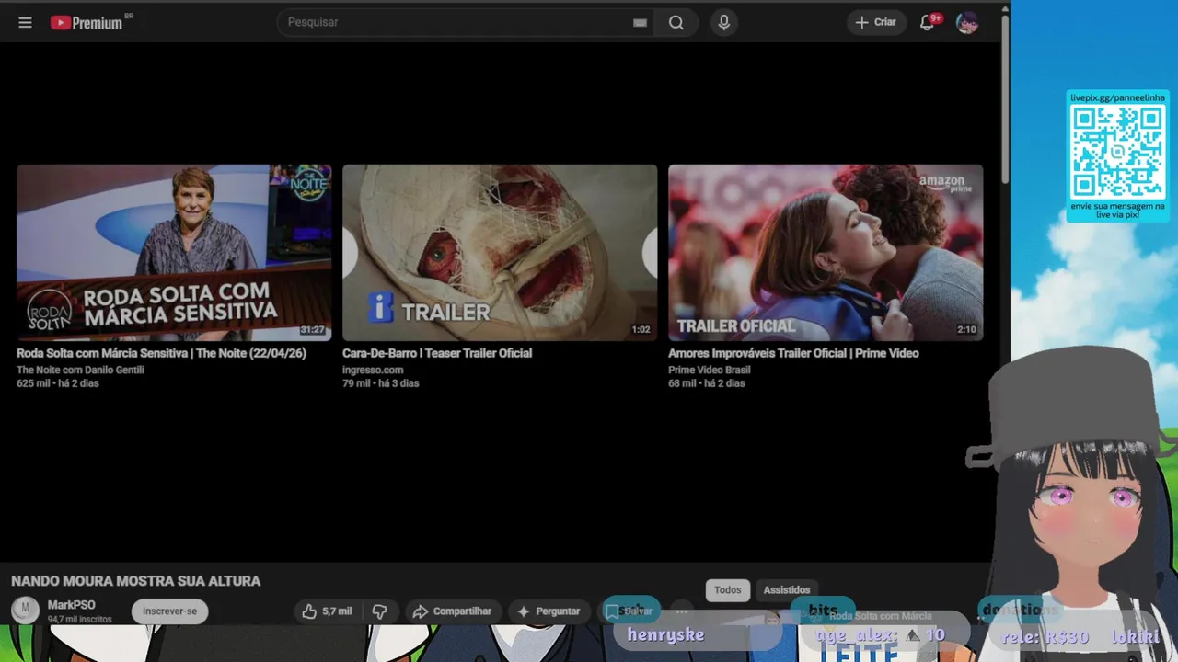Dislike the video thumbs down
The height and width of the screenshot is (662, 1178).
point(379,611)
